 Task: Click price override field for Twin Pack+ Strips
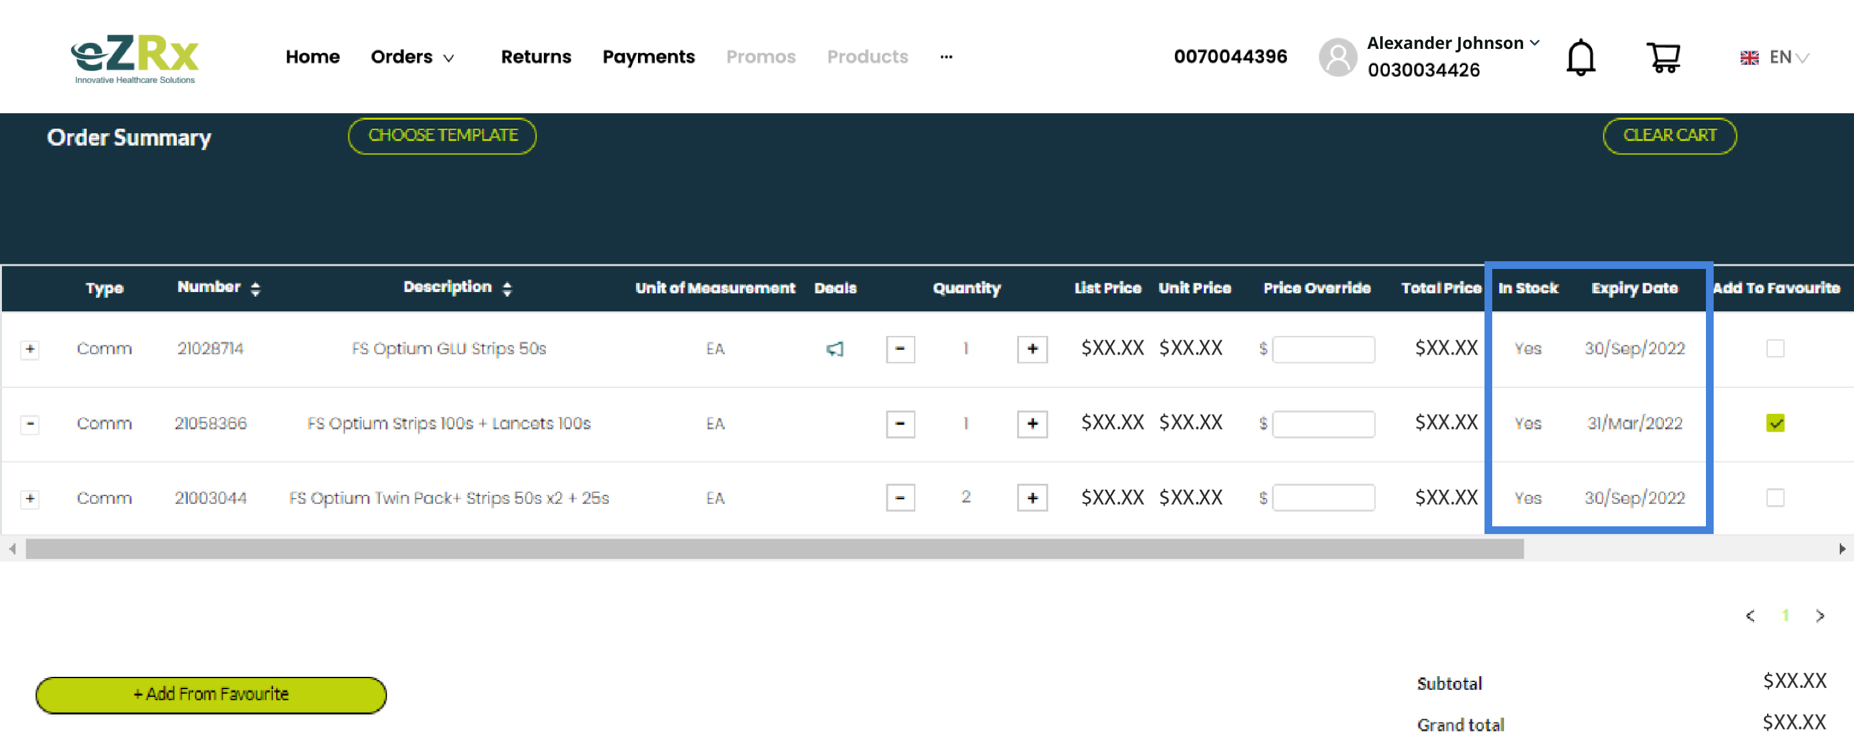[1323, 498]
